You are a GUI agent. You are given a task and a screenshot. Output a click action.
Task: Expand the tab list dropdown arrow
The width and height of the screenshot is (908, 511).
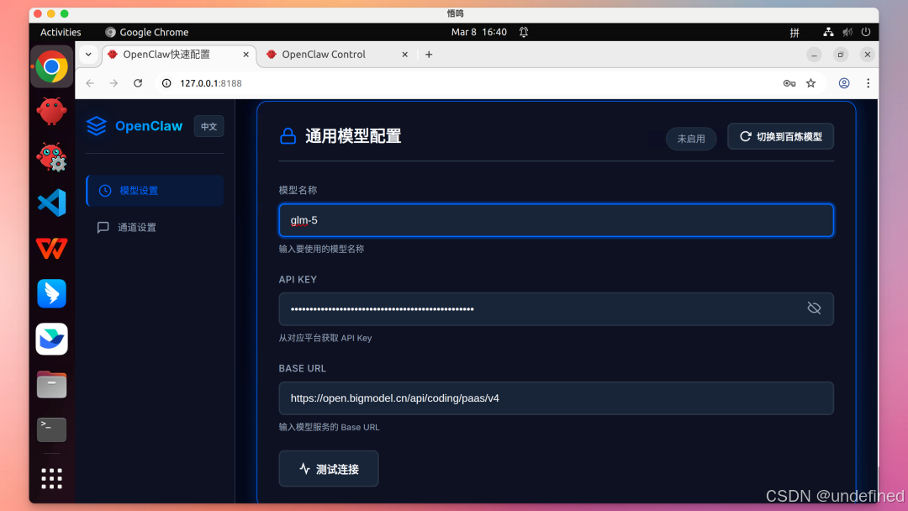coord(87,54)
